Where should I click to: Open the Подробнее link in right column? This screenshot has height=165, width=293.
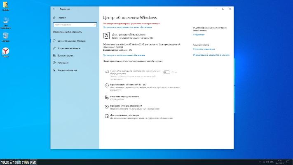[x=199, y=35]
